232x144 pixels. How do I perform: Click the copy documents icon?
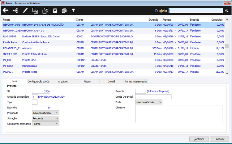[64, 11]
